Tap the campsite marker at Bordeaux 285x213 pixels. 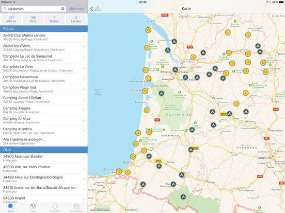point(175,69)
